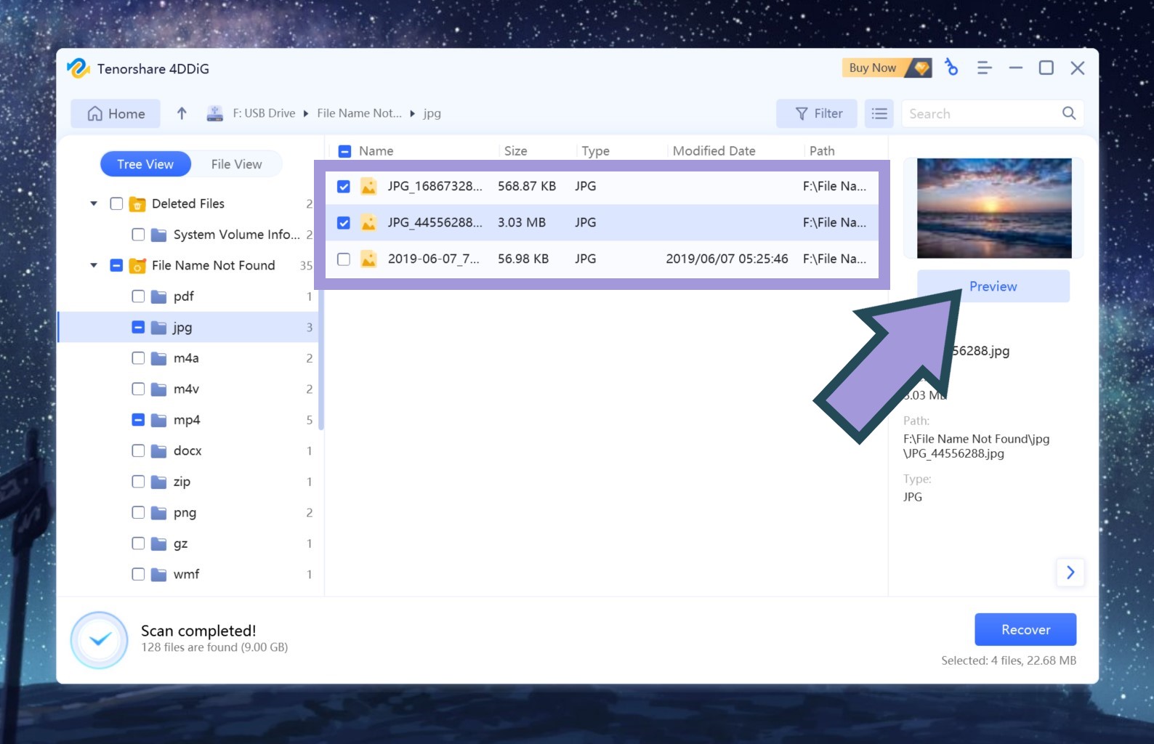Select the 568.87 KB size cell
1154x744 pixels.
527,186
